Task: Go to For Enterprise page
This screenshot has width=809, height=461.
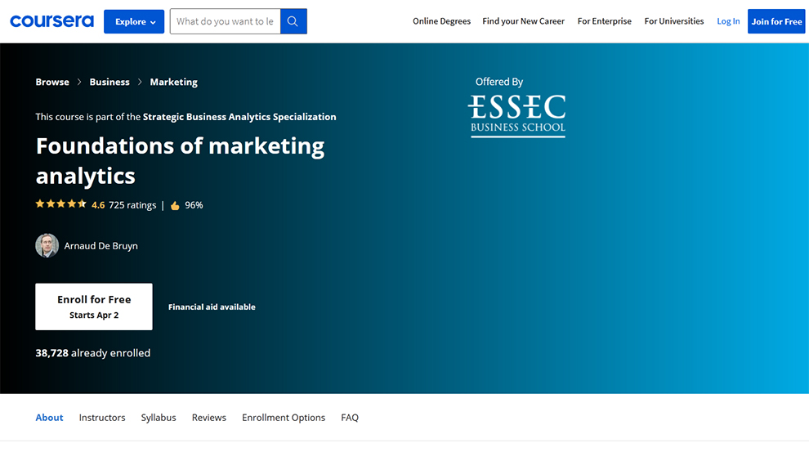Action: pyautogui.click(x=604, y=21)
